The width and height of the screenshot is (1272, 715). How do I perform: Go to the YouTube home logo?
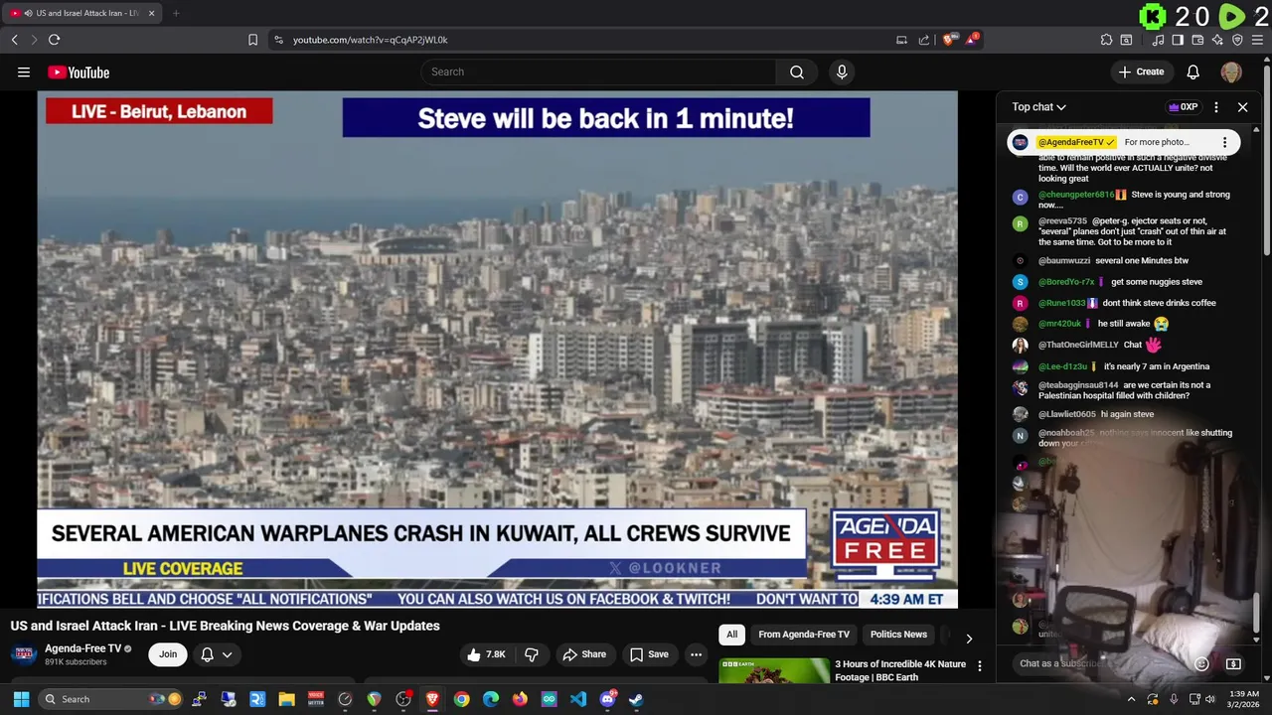79,72
